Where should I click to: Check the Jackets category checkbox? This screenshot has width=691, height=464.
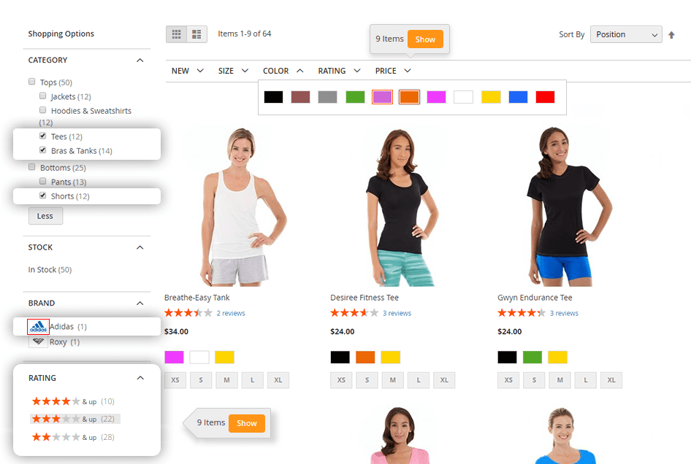tap(43, 96)
